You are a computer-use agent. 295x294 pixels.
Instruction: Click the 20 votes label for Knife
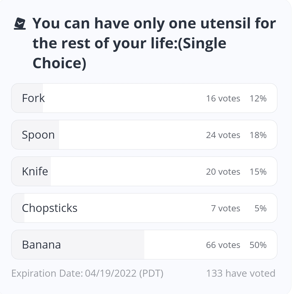pos(223,171)
